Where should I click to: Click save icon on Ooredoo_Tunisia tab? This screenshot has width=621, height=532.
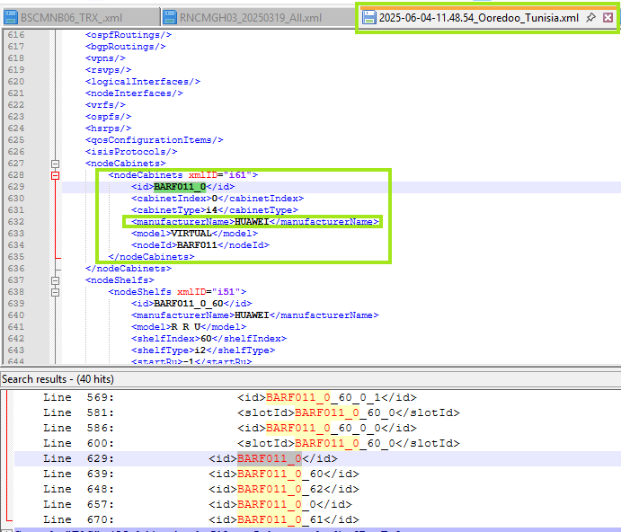click(x=368, y=17)
